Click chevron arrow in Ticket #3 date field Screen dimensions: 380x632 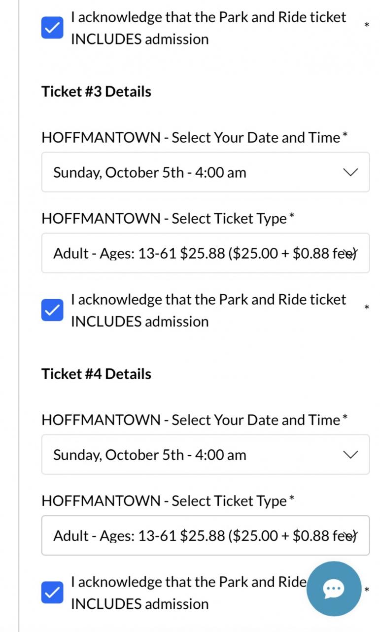(x=350, y=172)
